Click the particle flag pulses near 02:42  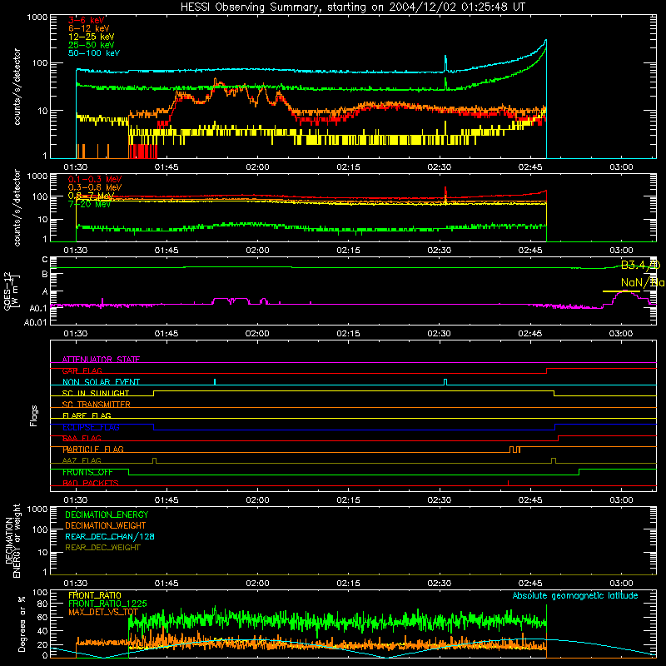tap(514, 450)
